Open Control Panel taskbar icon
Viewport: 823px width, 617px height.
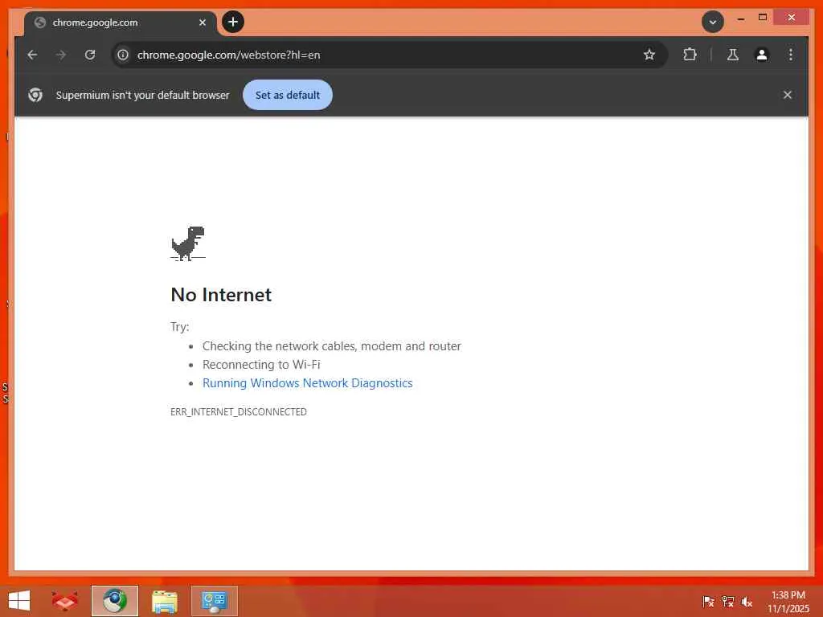(x=215, y=601)
